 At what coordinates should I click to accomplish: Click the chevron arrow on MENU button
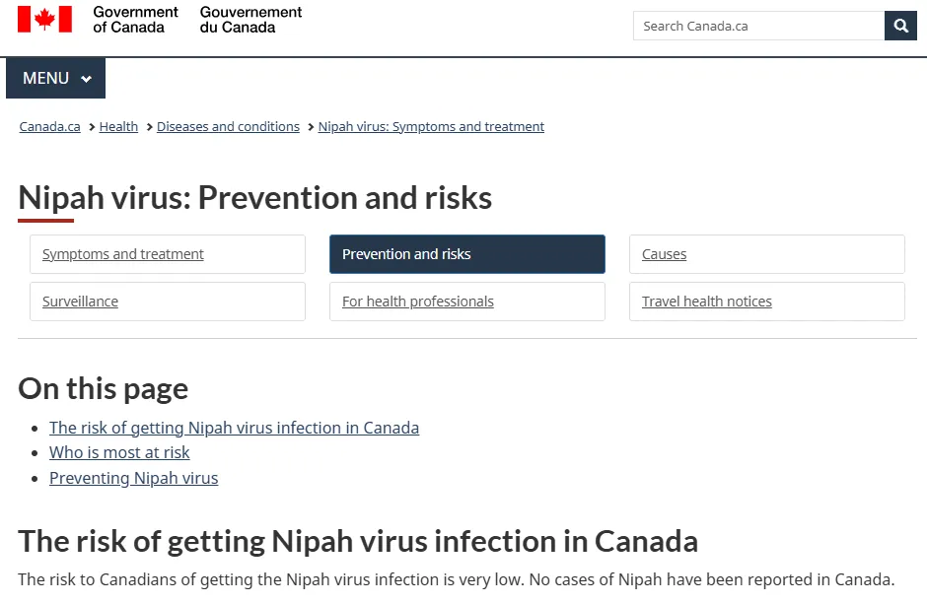[87, 80]
